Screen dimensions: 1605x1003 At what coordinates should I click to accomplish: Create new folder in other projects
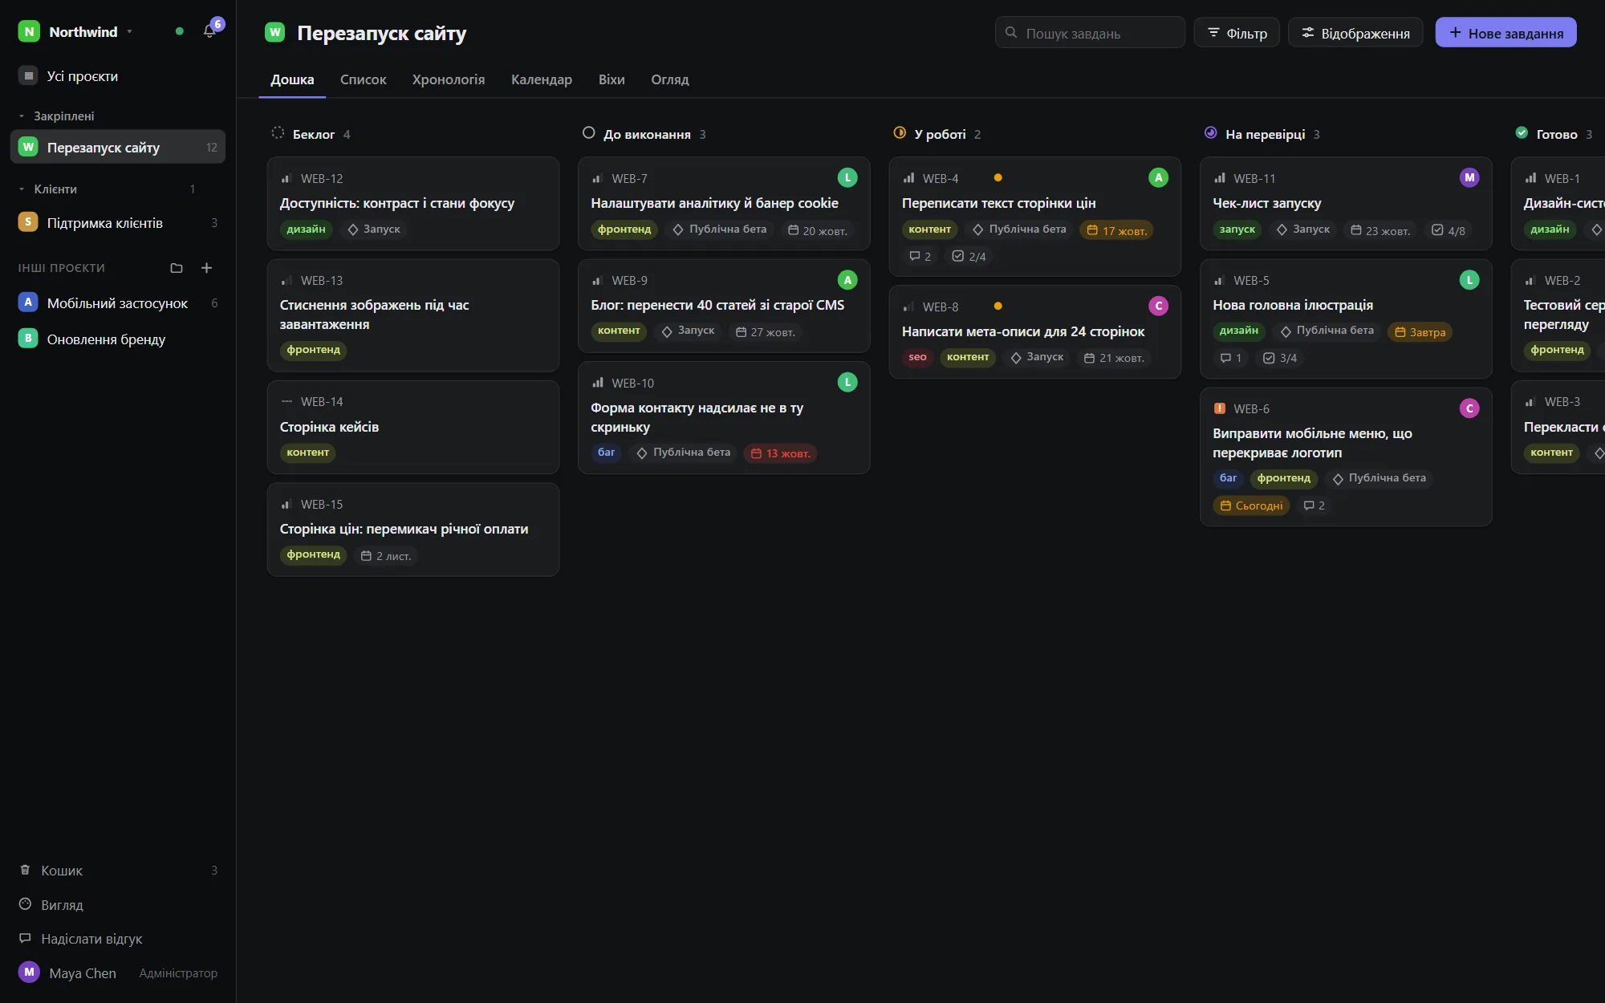coord(177,268)
